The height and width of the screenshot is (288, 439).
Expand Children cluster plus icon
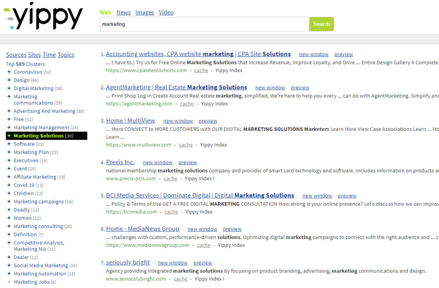[x=9, y=193]
